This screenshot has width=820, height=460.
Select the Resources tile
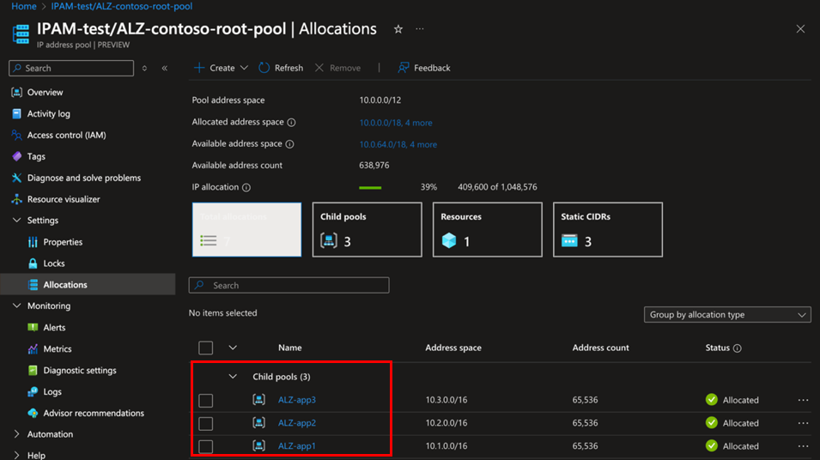(488, 229)
